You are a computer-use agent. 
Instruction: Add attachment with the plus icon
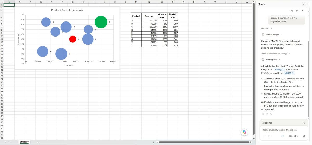point(264,136)
